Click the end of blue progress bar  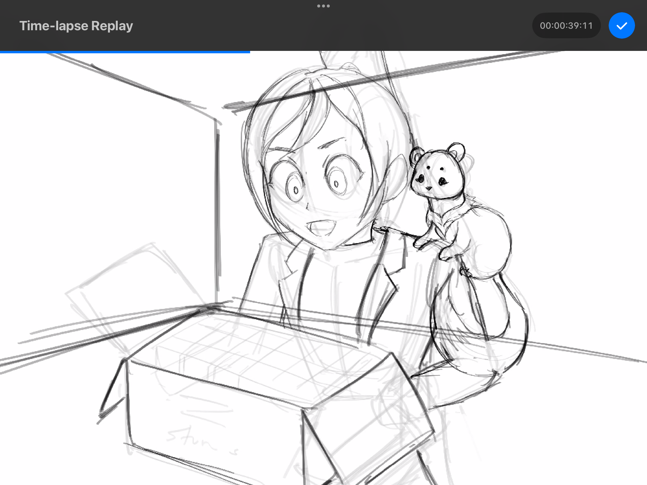[249, 52]
